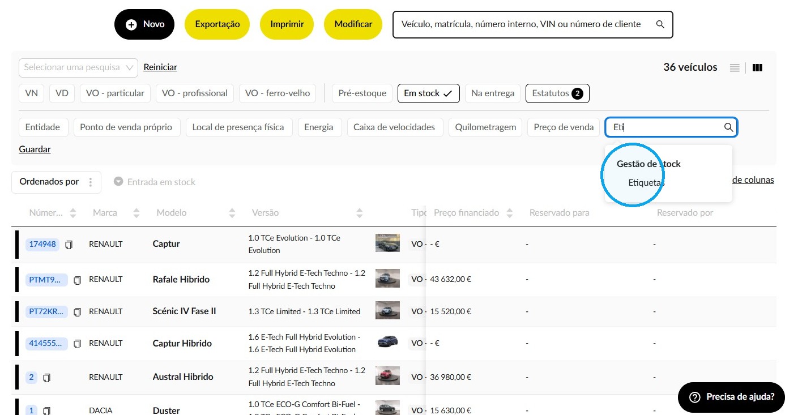Open the Energia filter dropdown
The height and width of the screenshot is (415, 785).
[x=319, y=127]
